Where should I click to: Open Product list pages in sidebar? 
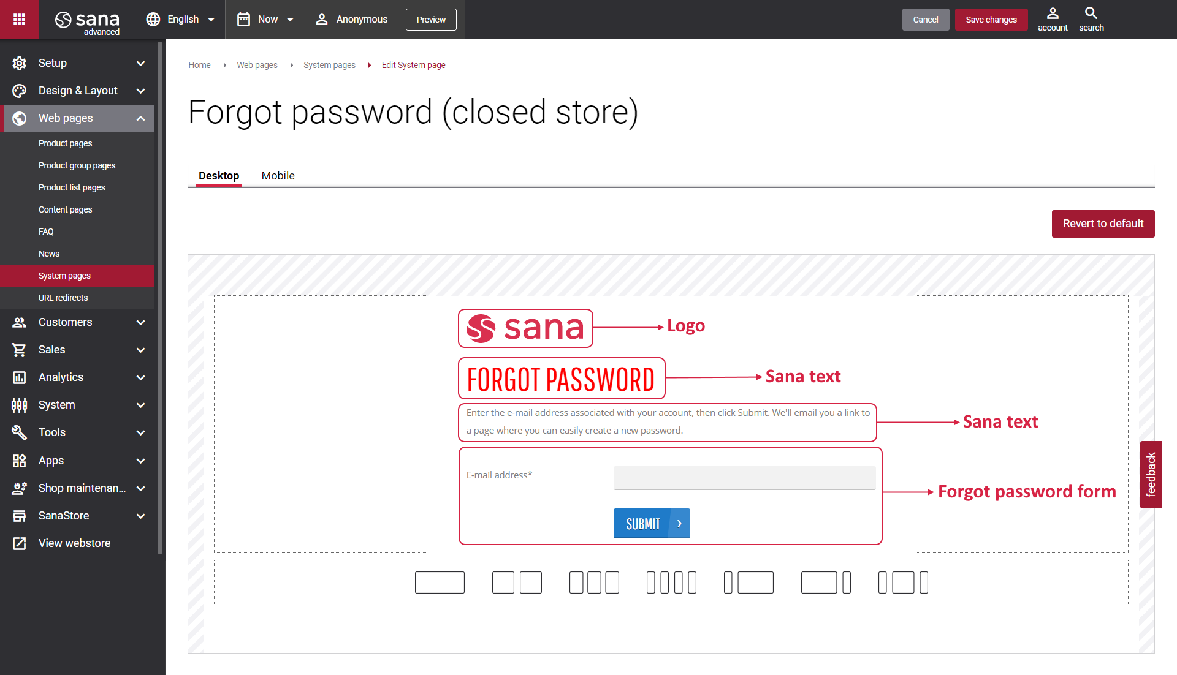(x=72, y=187)
